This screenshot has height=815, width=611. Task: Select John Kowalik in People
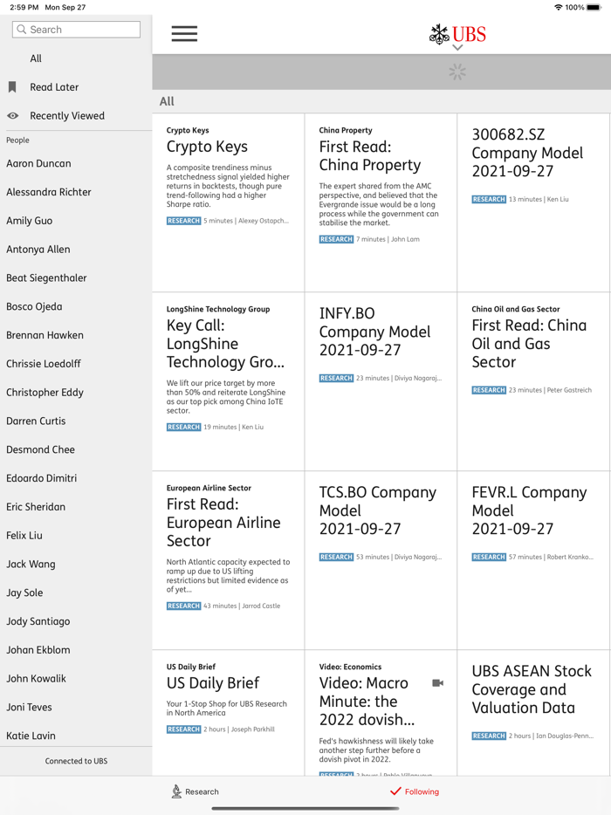coord(36,678)
